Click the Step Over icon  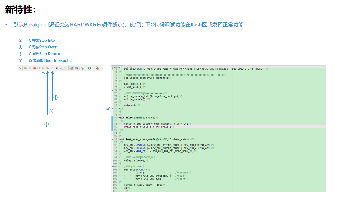47,68
